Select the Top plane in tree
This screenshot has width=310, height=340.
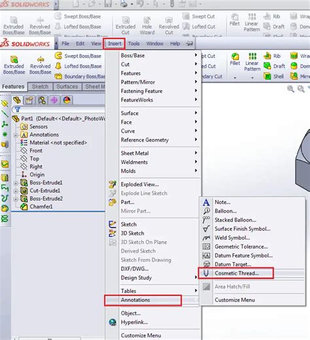click(30, 159)
